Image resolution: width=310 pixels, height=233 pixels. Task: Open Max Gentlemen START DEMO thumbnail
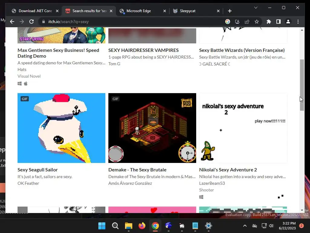click(x=61, y=35)
